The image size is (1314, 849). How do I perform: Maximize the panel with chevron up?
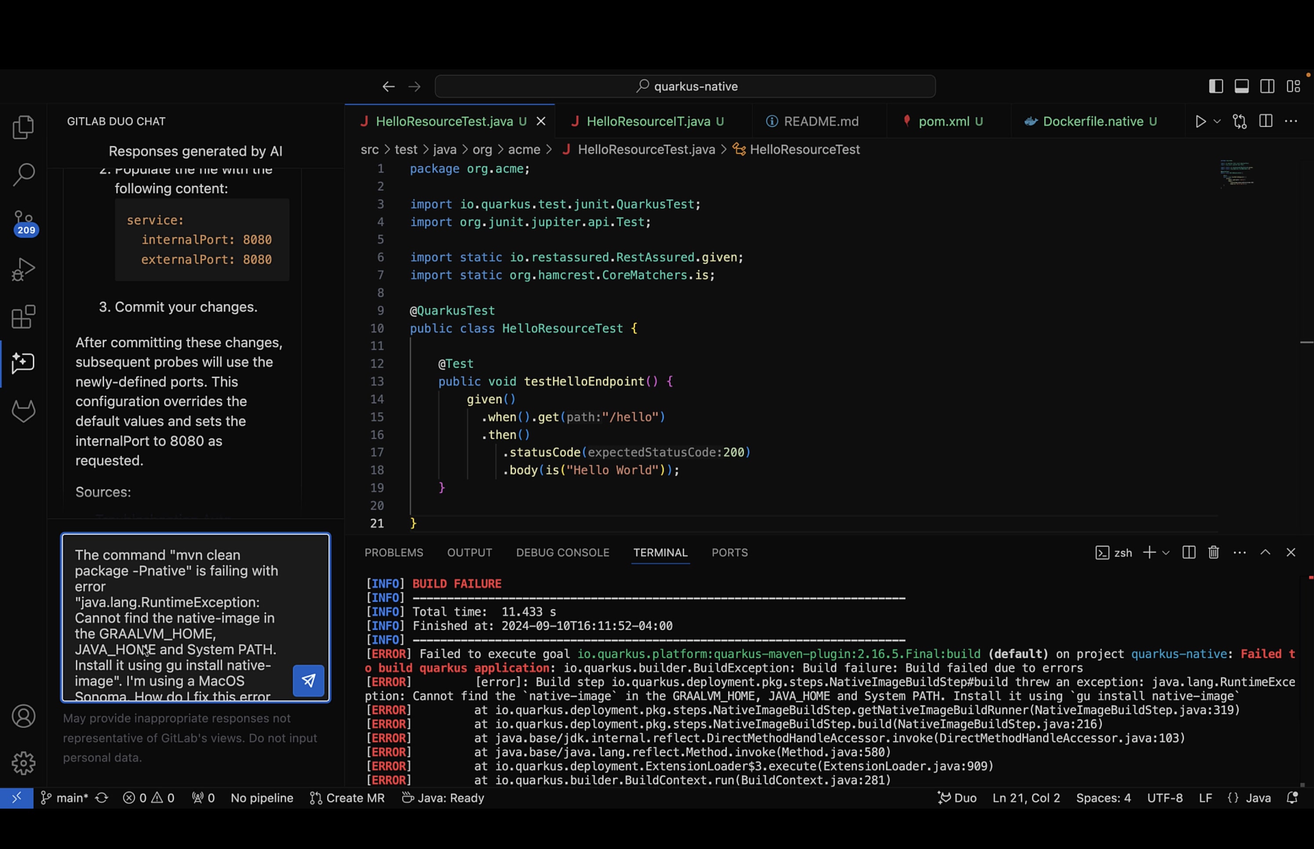tap(1266, 552)
